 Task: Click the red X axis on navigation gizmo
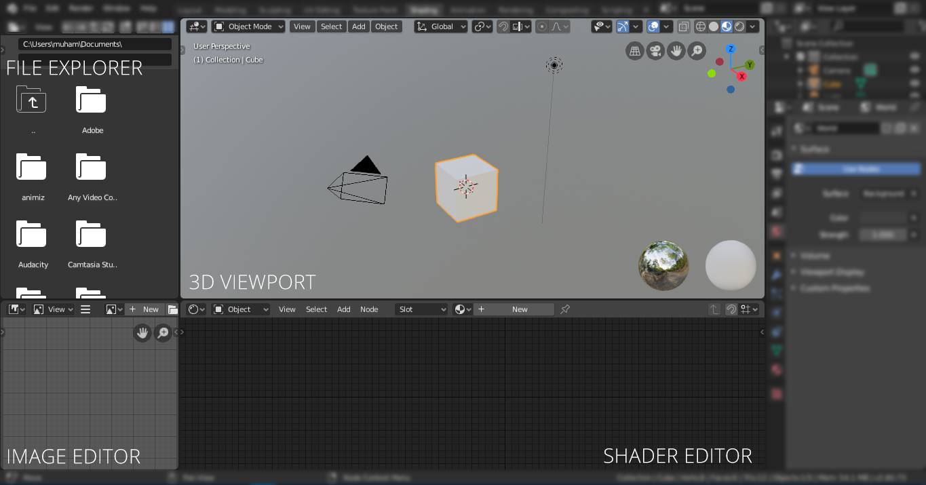point(741,77)
